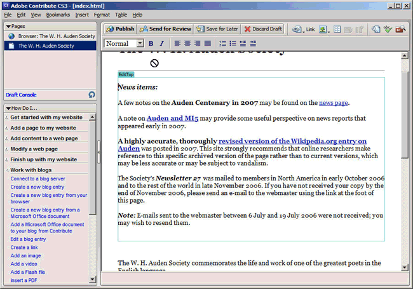Open Create a new blog entry help

tap(37, 187)
